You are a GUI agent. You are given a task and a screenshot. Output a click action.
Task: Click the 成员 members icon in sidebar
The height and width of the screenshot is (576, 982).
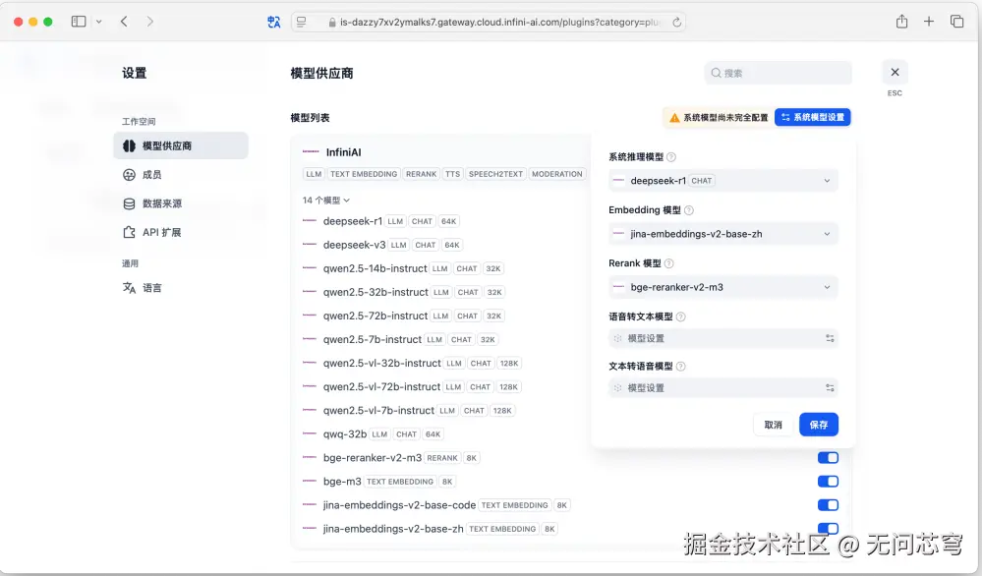tap(128, 173)
